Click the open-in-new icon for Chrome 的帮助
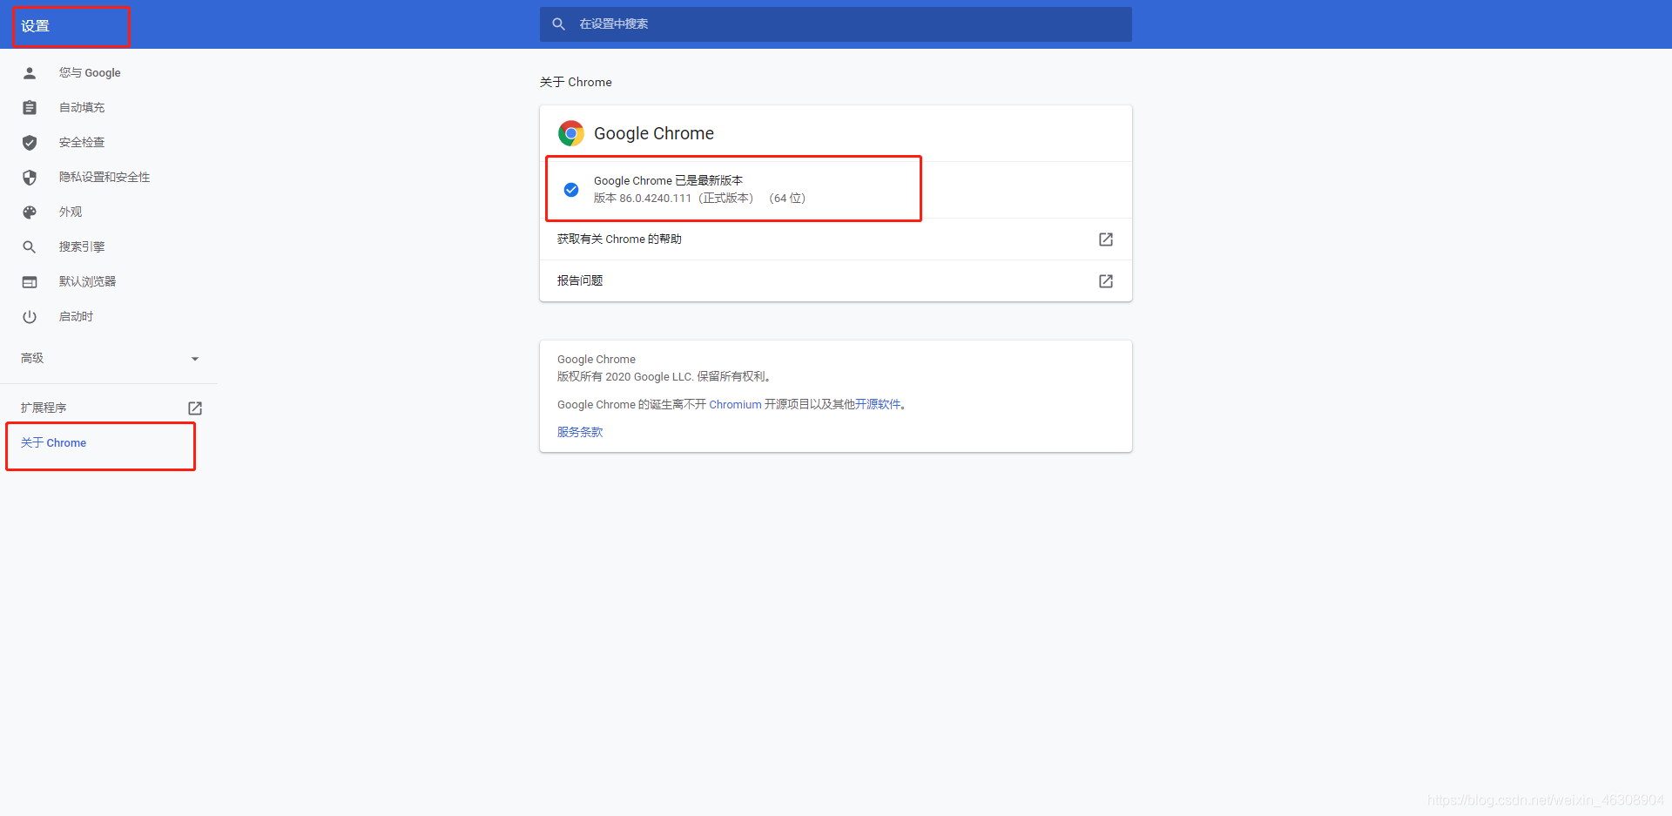 click(x=1106, y=239)
